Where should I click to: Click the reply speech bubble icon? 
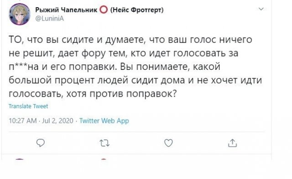(41, 143)
